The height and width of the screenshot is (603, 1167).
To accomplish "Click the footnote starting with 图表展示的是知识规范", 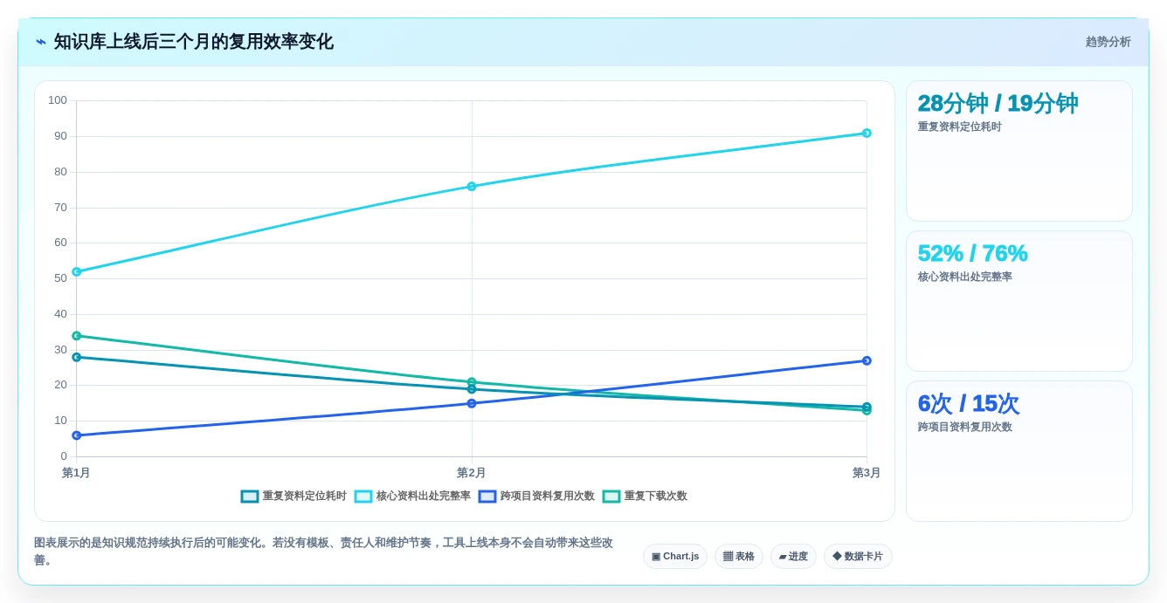I will (323, 552).
